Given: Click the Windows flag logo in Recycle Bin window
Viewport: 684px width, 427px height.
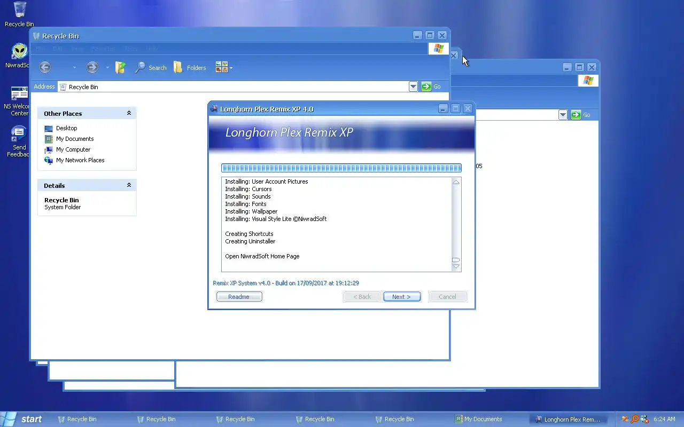Looking at the screenshot, I should coord(439,49).
